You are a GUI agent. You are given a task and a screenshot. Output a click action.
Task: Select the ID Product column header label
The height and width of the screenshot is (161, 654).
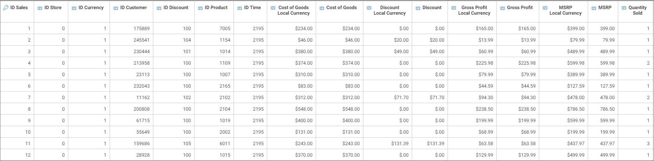tap(216, 8)
